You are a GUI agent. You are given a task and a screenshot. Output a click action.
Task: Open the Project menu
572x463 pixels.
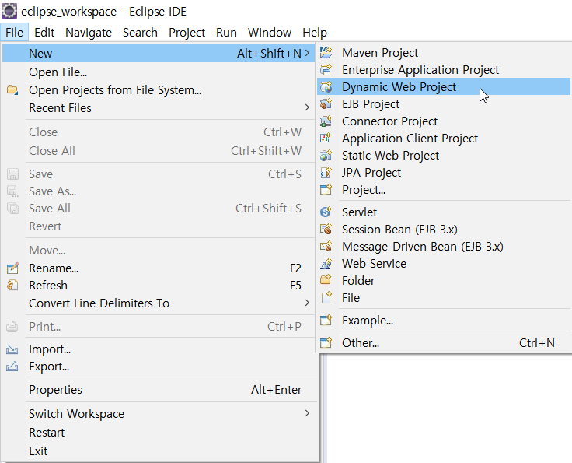187,33
